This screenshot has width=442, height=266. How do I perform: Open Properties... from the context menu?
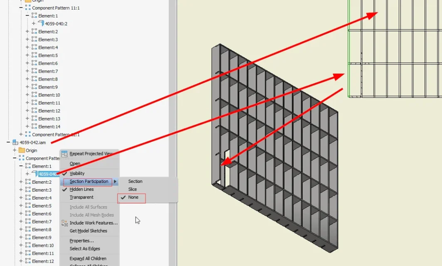(x=81, y=241)
